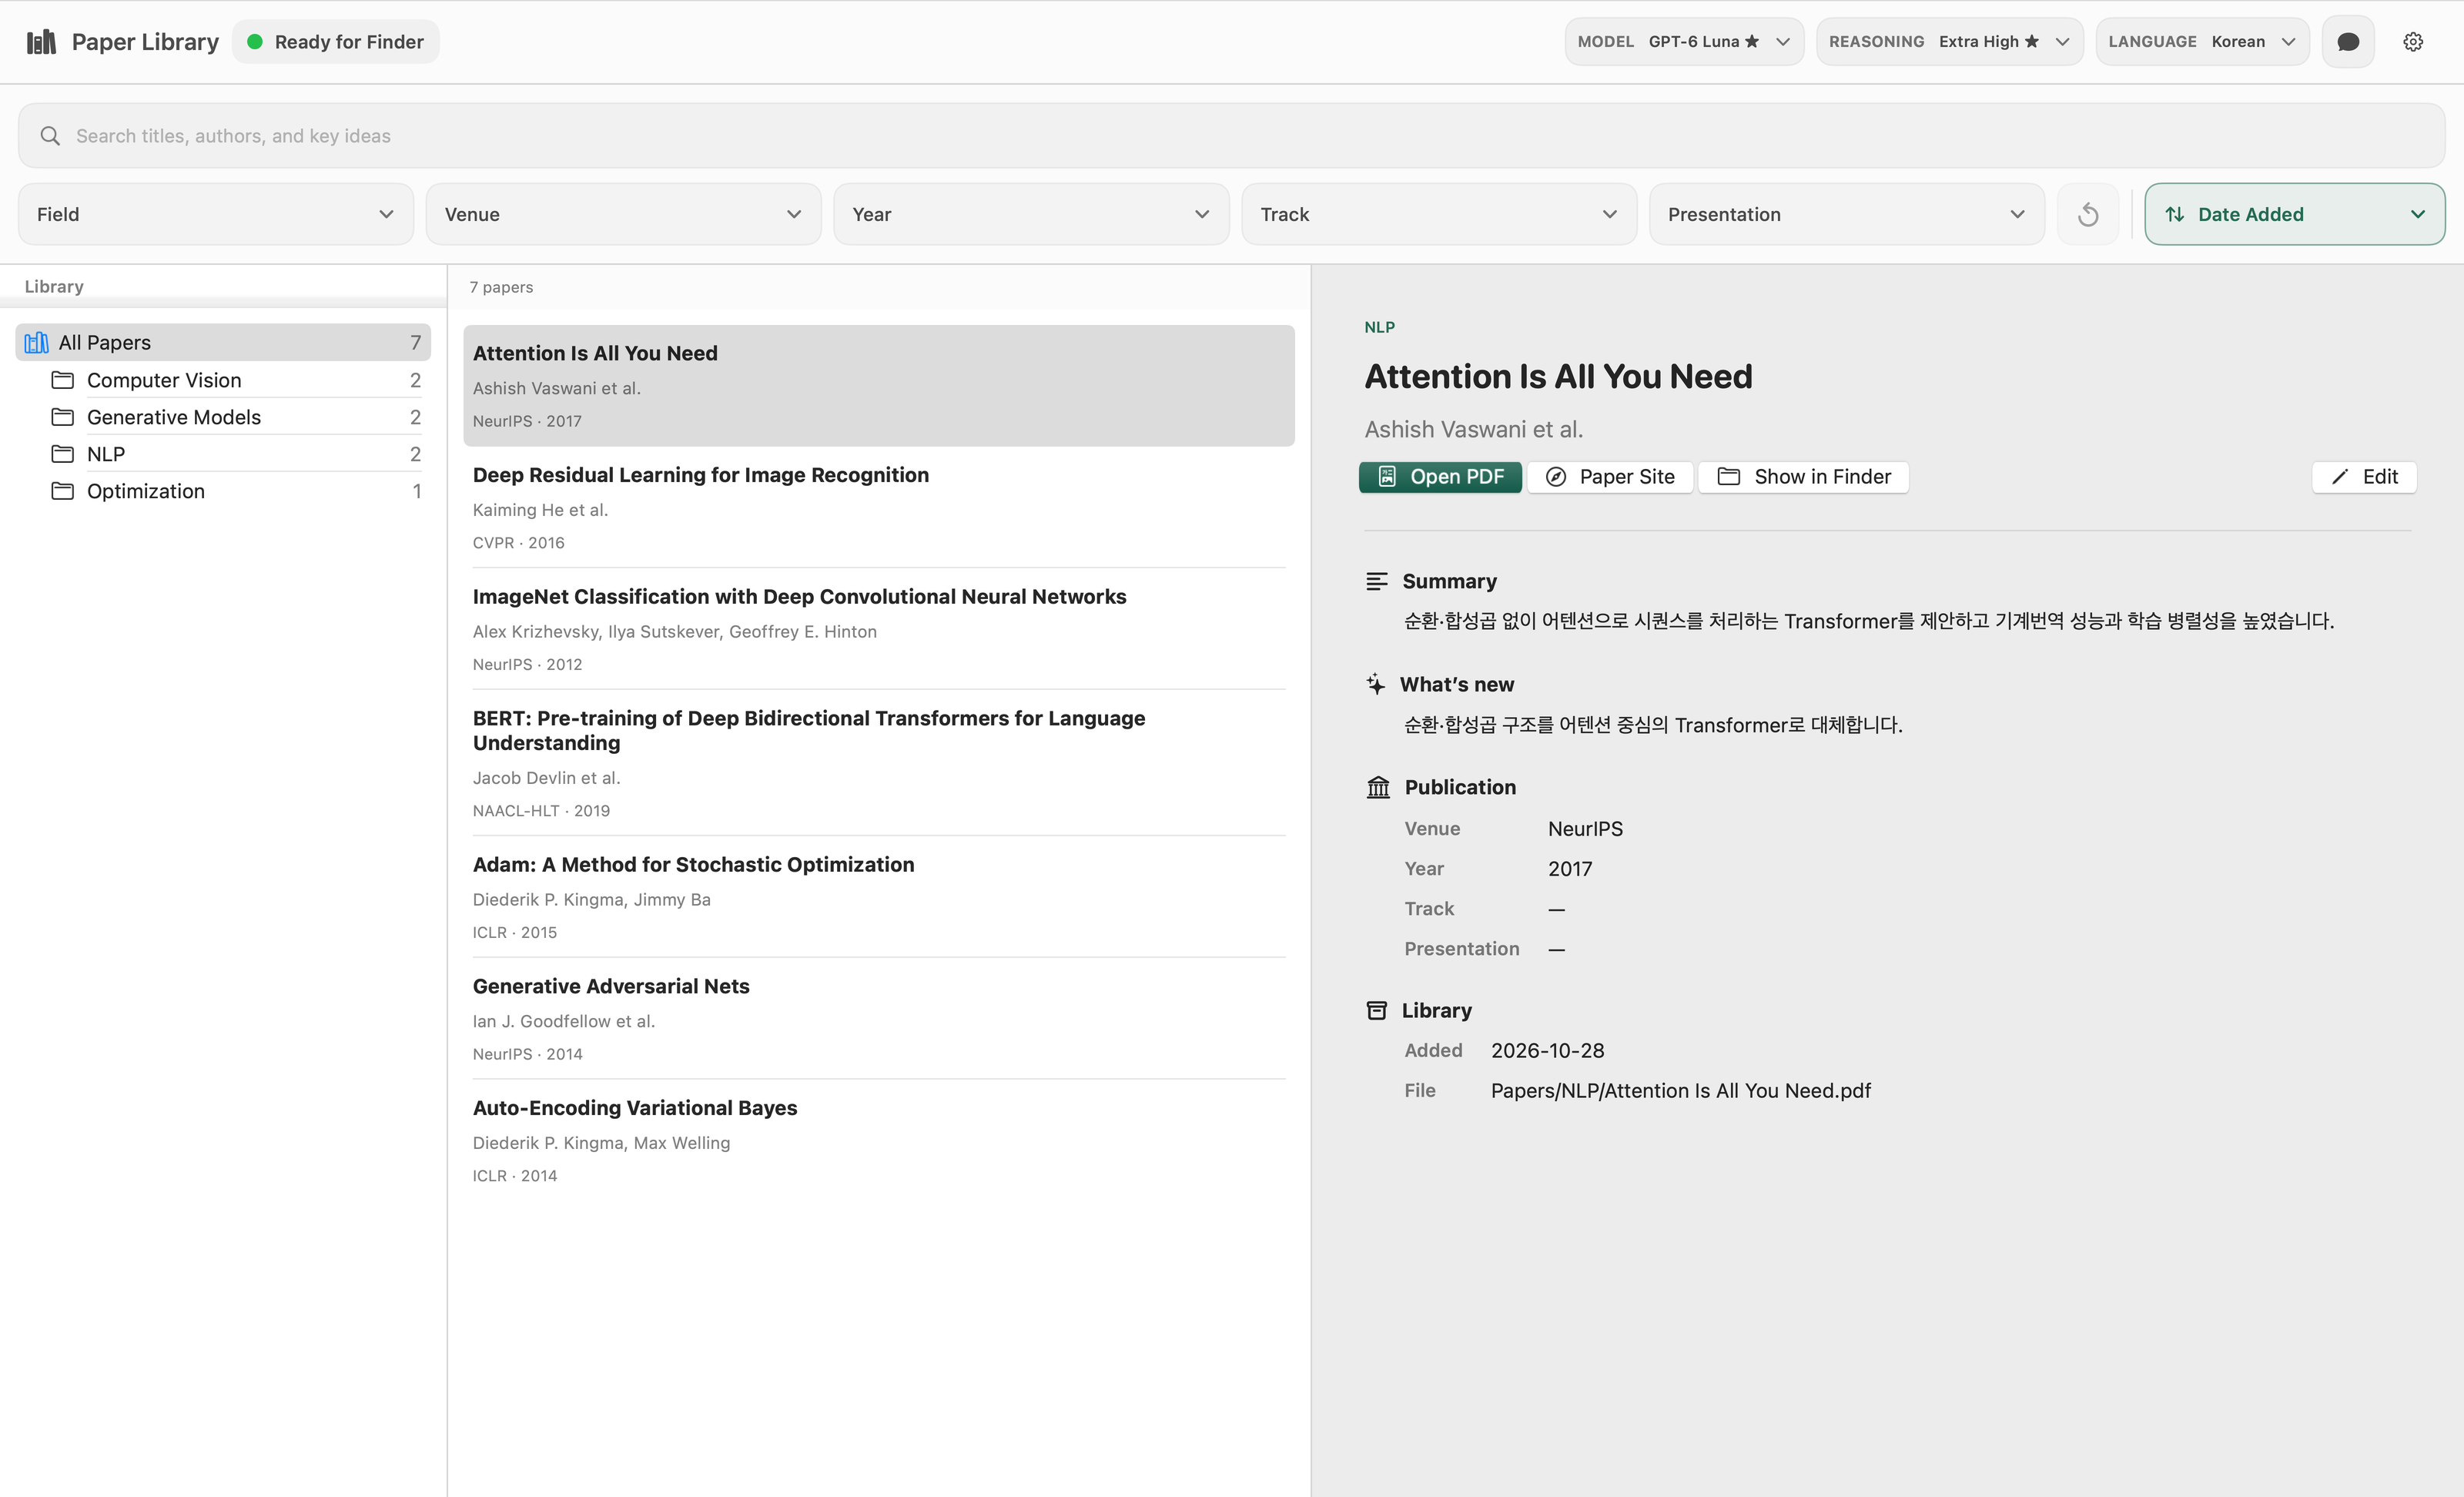
Task: Click the Optimization folder icon
Action: 62,491
